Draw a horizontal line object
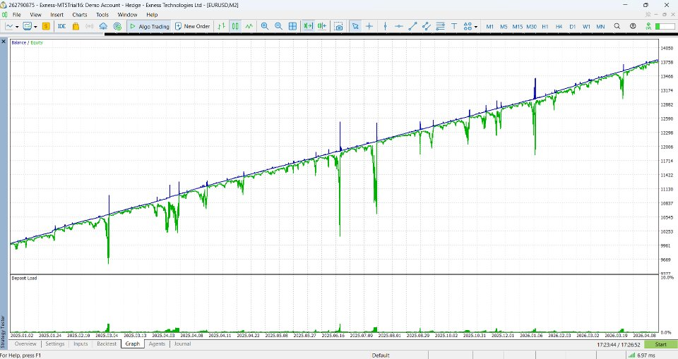 coord(398,26)
